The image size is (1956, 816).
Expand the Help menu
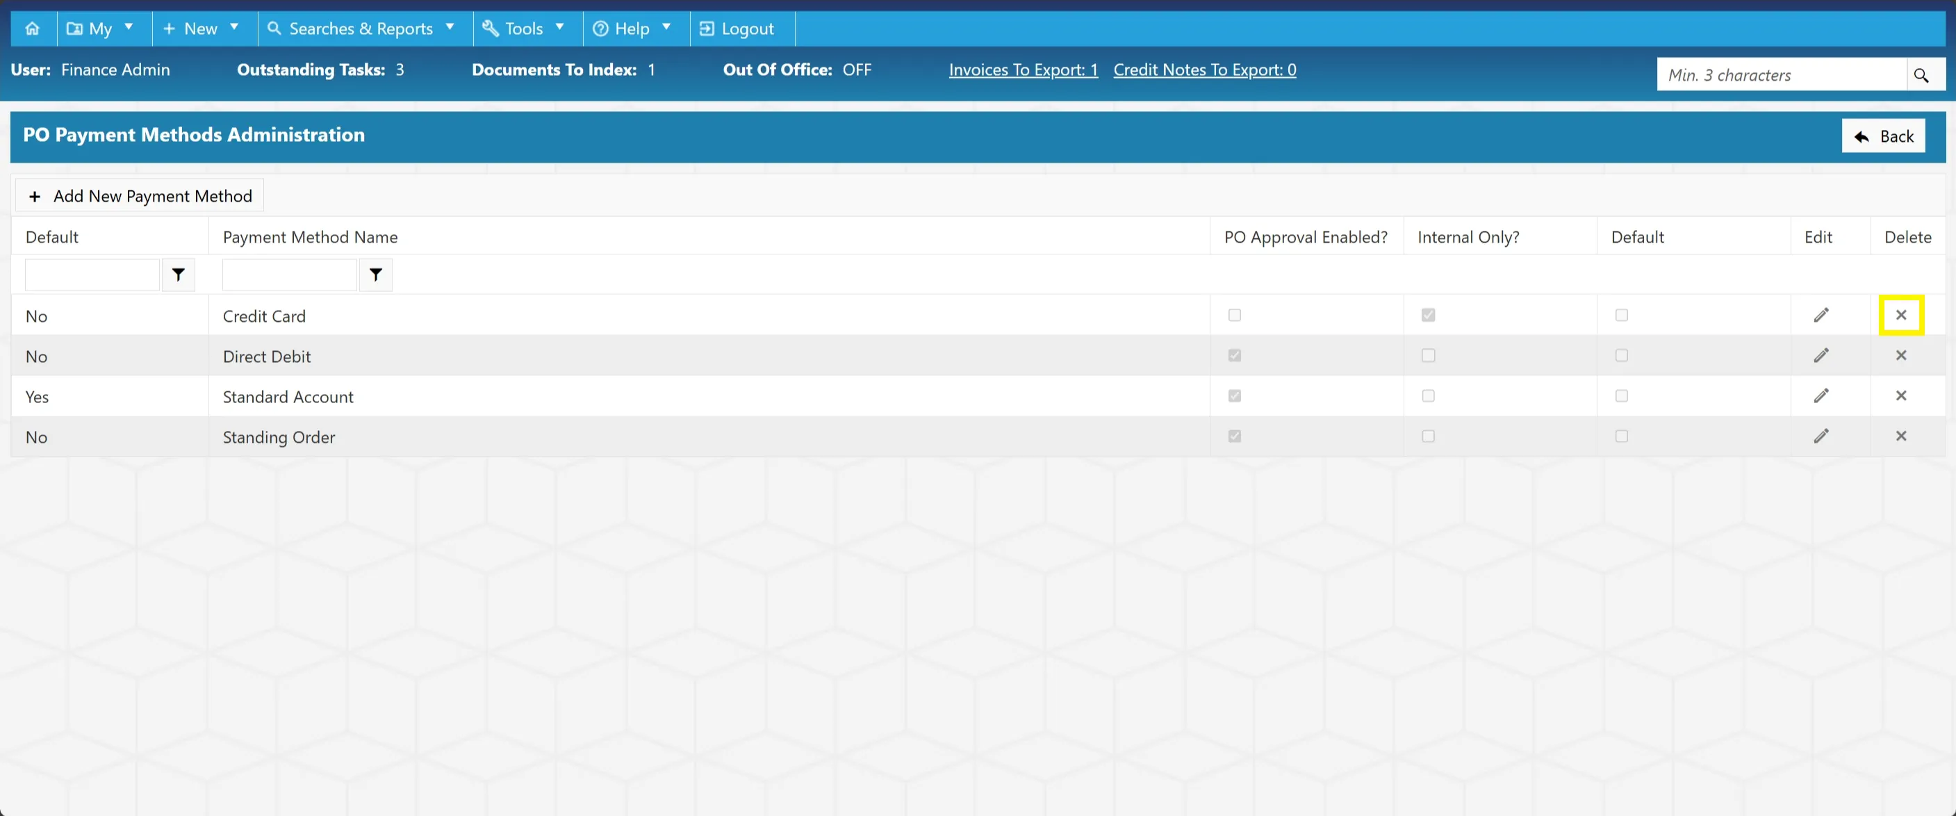636,28
